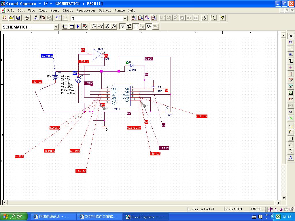Copy the selection using the copy icon

[x=43, y=18]
